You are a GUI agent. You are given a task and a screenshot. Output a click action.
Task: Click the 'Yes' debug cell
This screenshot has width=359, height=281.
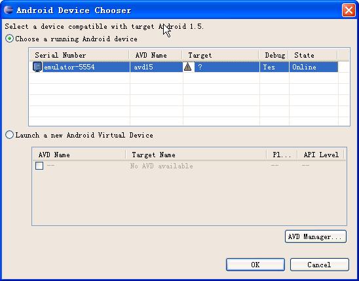click(274, 67)
